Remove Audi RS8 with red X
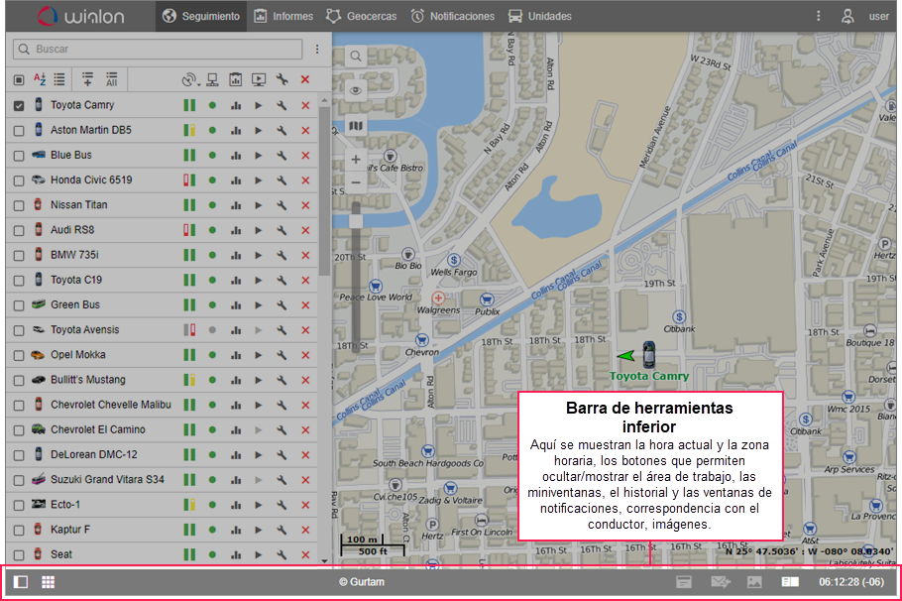The image size is (902, 601). click(x=305, y=230)
